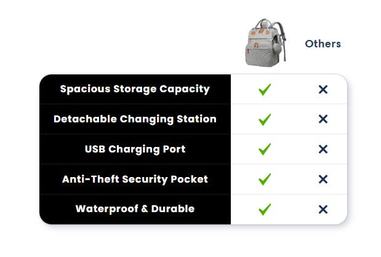381x257 pixels.
Task: Select the Waterproof & Durable row label
Action: click(x=135, y=209)
